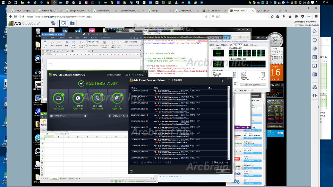Open Cortana circle on the taskbar

[x=9, y=2]
